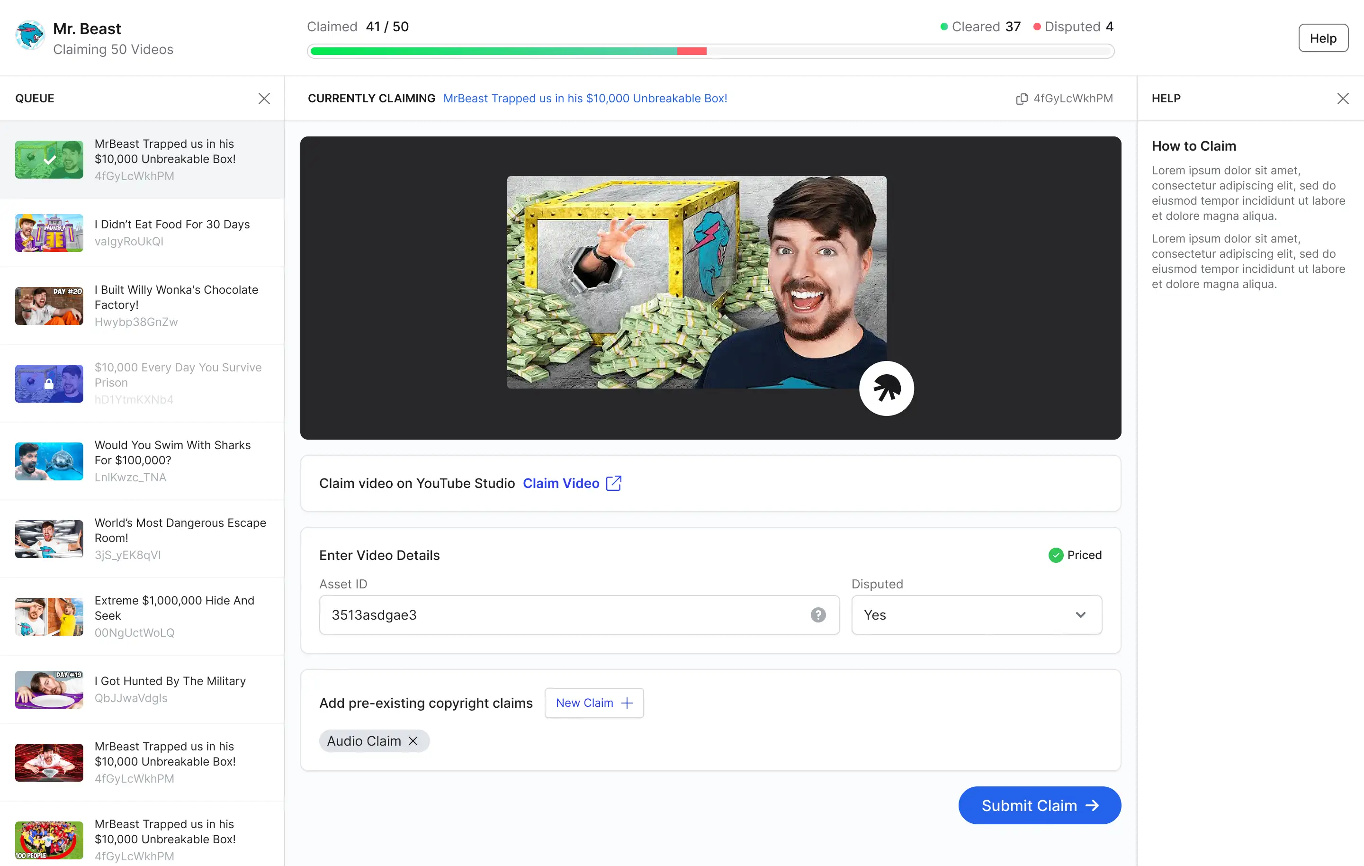Click the DAY #19 thumbnail

(49, 690)
